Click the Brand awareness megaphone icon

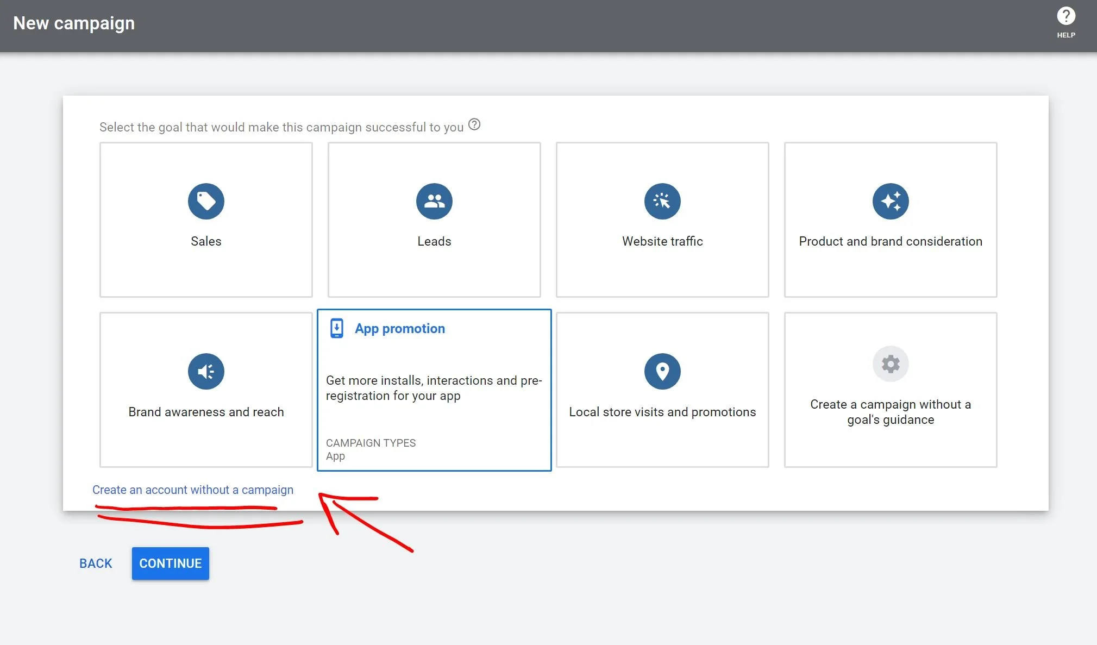(206, 372)
